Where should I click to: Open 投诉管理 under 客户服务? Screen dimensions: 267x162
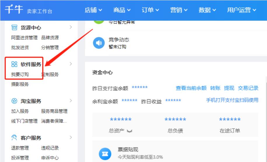(20, 158)
